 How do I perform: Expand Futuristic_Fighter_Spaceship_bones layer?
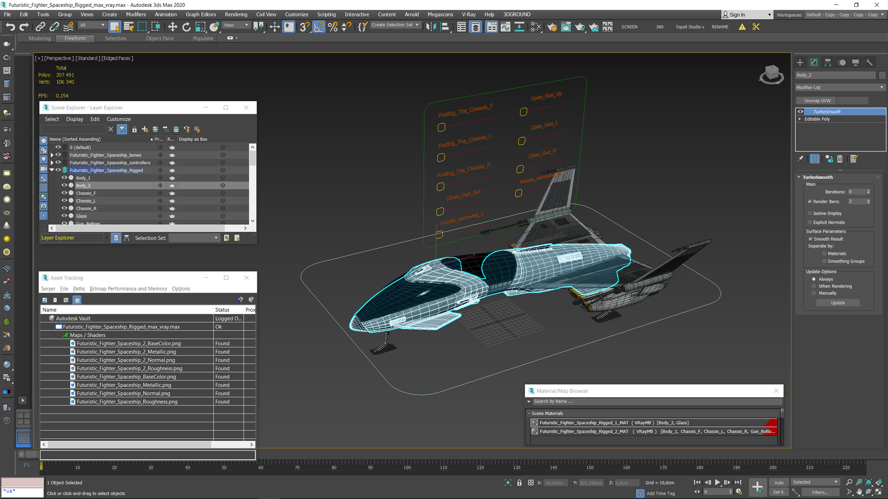pyautogui.click(x=52, y=155)
